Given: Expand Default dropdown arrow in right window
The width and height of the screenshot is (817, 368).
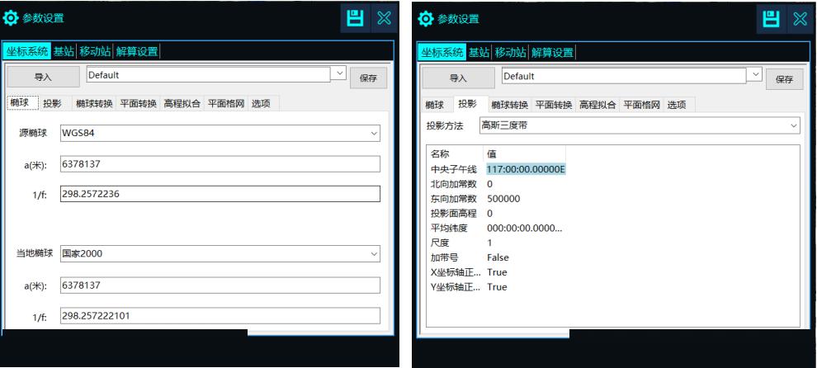Looking at the screenshot, I should click(x=755, y=74).
